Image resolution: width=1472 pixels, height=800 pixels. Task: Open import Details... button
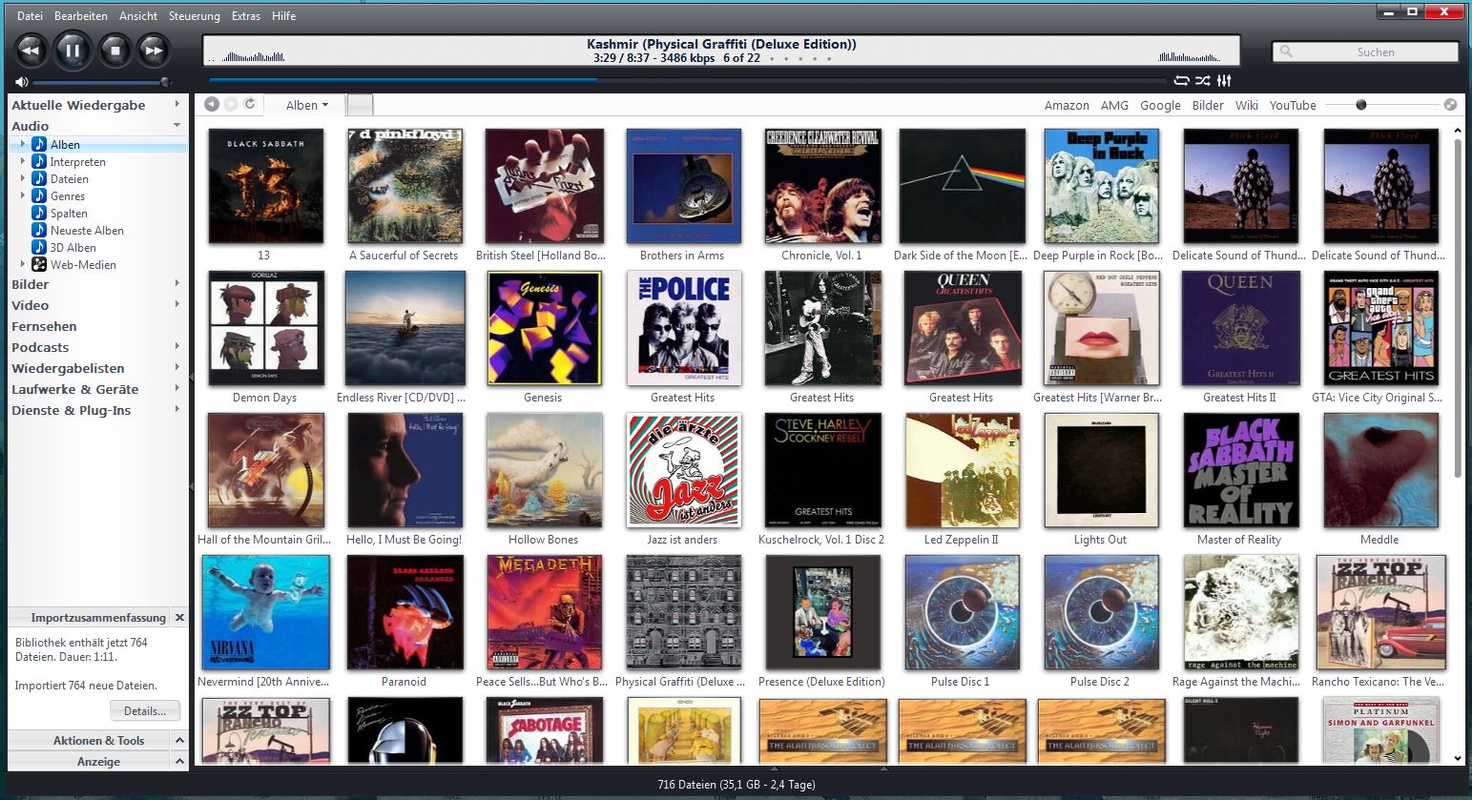(145, 710)
